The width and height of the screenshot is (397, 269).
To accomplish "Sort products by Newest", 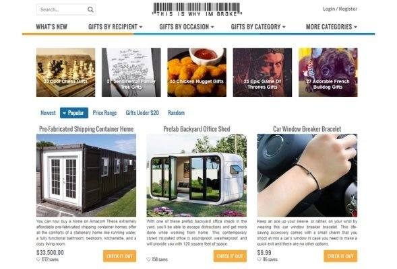I will coord(48,113).
